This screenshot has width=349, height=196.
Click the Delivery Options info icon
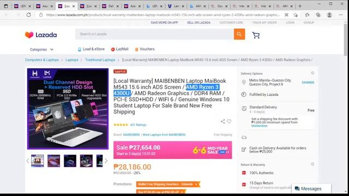pyautogui.click(x=312, y=73)
